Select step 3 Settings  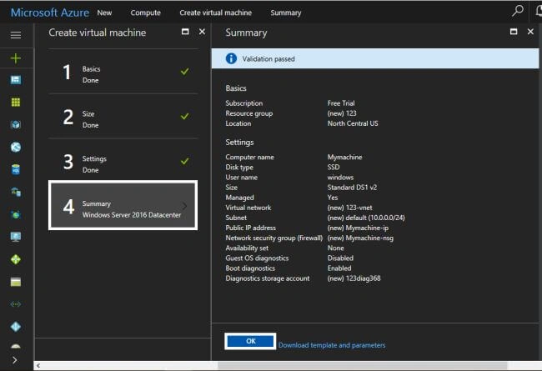(123, 162)
